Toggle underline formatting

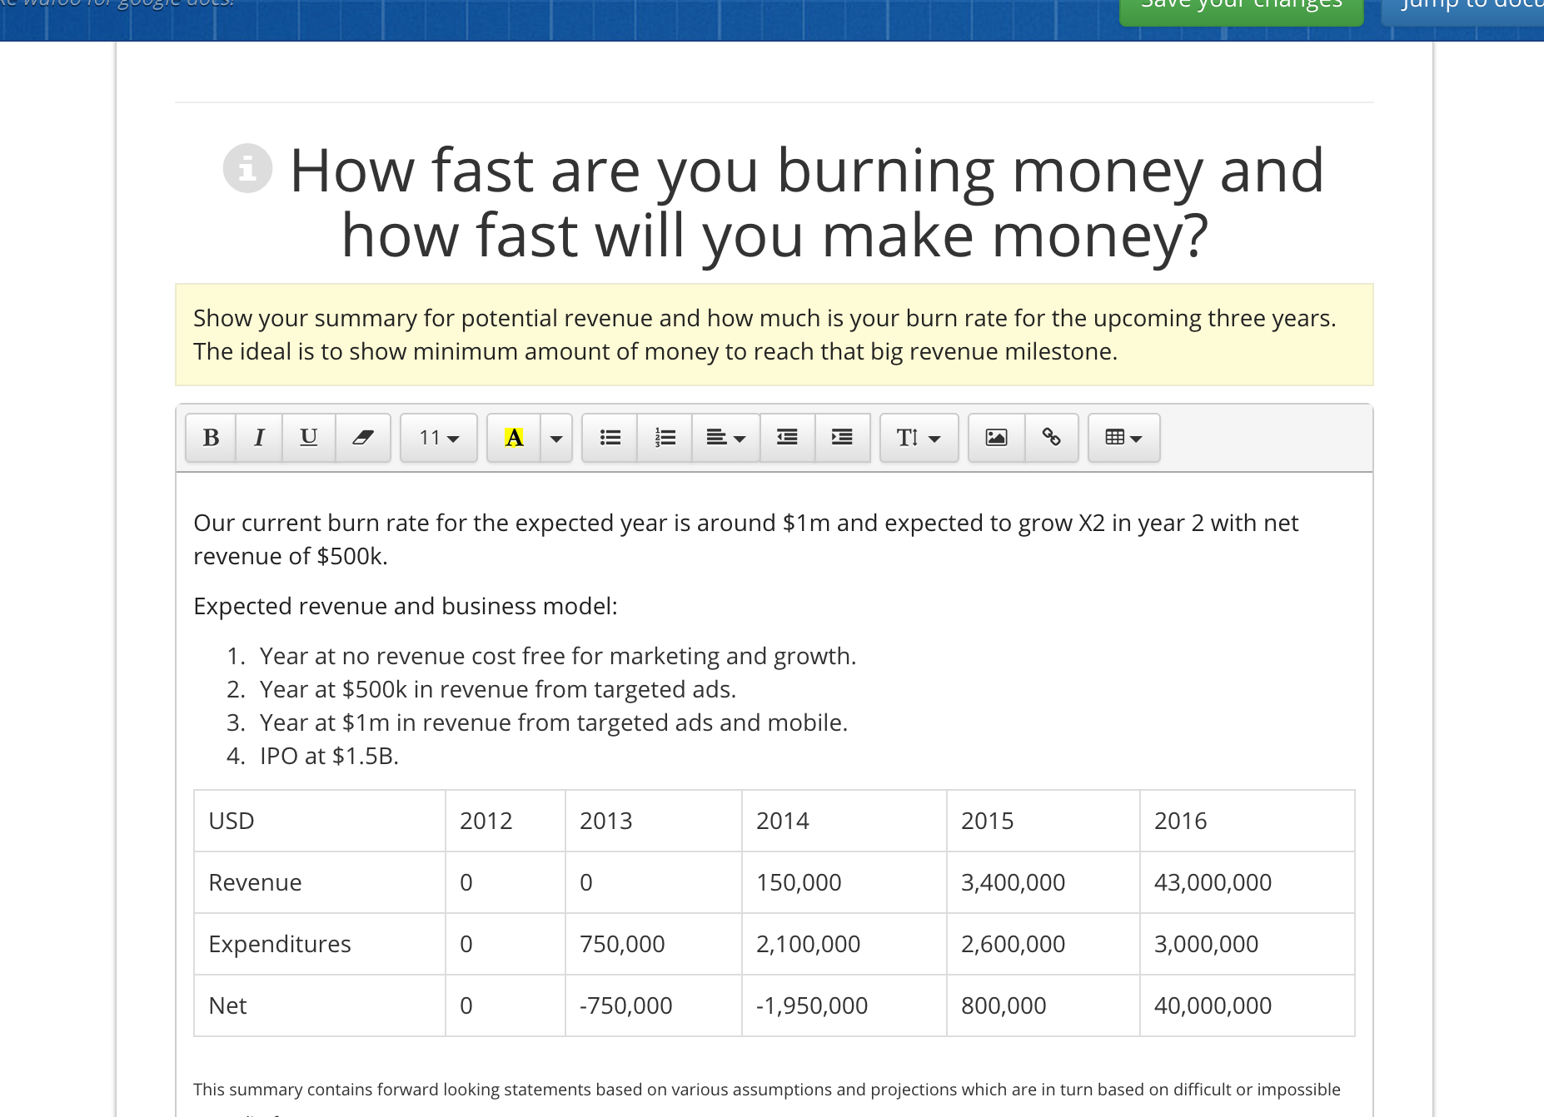click(308, 438)
